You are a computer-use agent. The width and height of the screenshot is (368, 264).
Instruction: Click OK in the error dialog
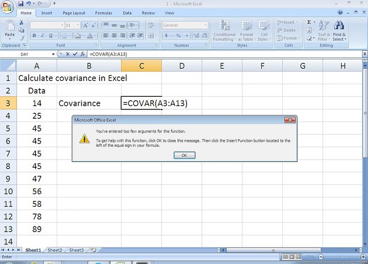coord(184,155)
